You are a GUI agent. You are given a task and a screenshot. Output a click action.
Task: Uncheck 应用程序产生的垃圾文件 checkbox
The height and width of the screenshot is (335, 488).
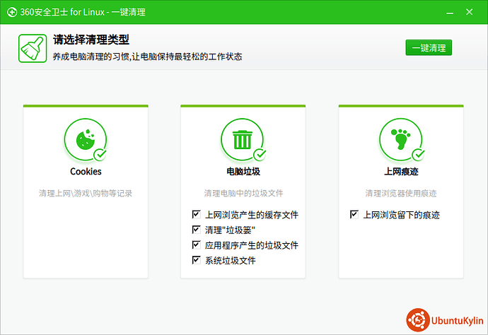196,245
